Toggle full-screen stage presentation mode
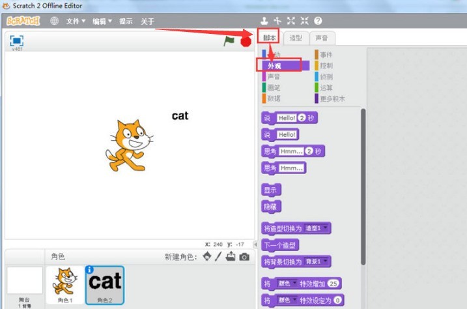 (x=17, y=41)
